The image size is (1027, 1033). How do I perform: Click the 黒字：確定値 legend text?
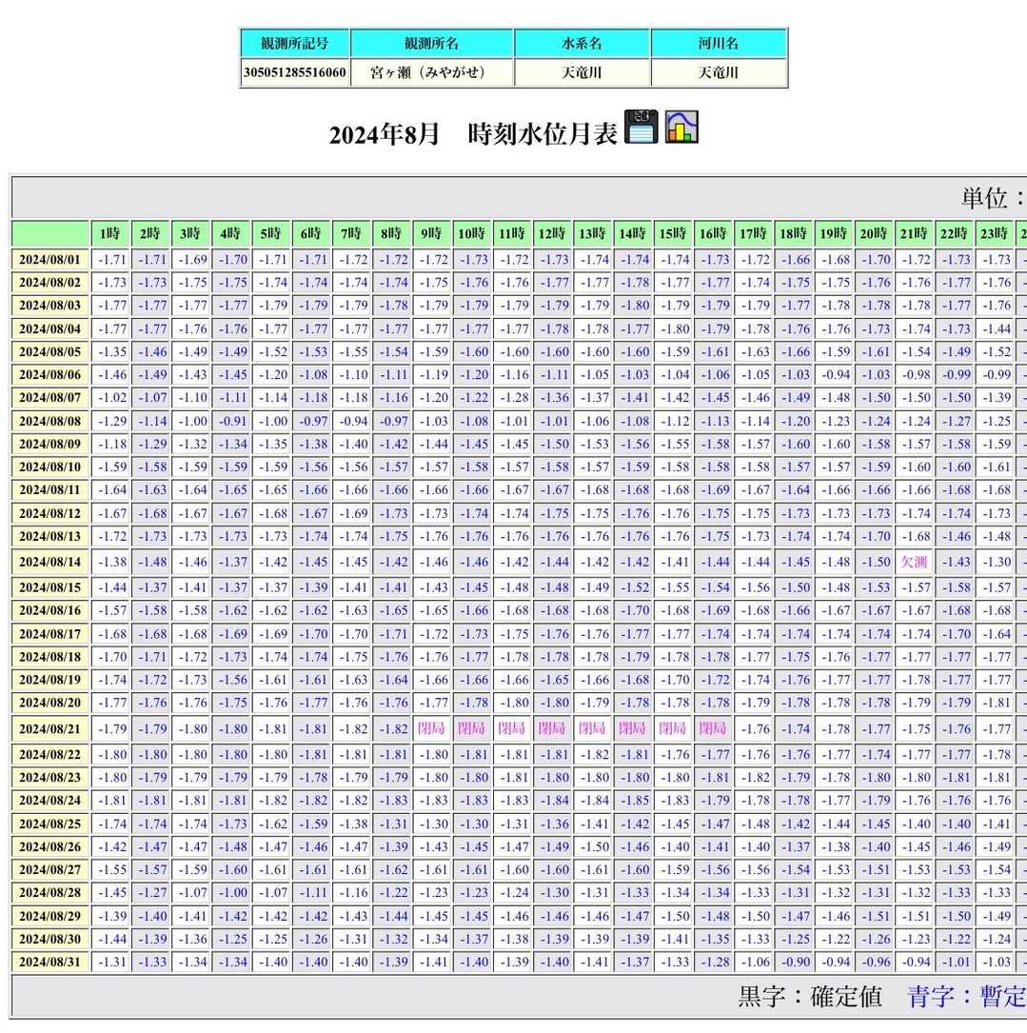809,997
